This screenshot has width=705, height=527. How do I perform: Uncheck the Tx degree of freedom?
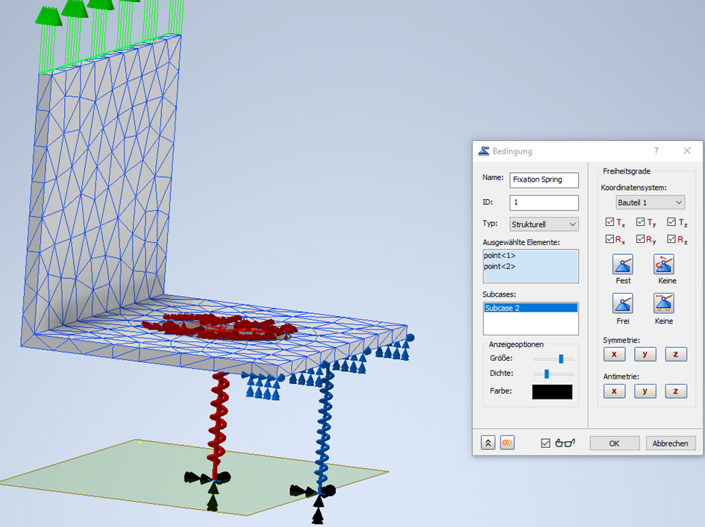(610, 222)
